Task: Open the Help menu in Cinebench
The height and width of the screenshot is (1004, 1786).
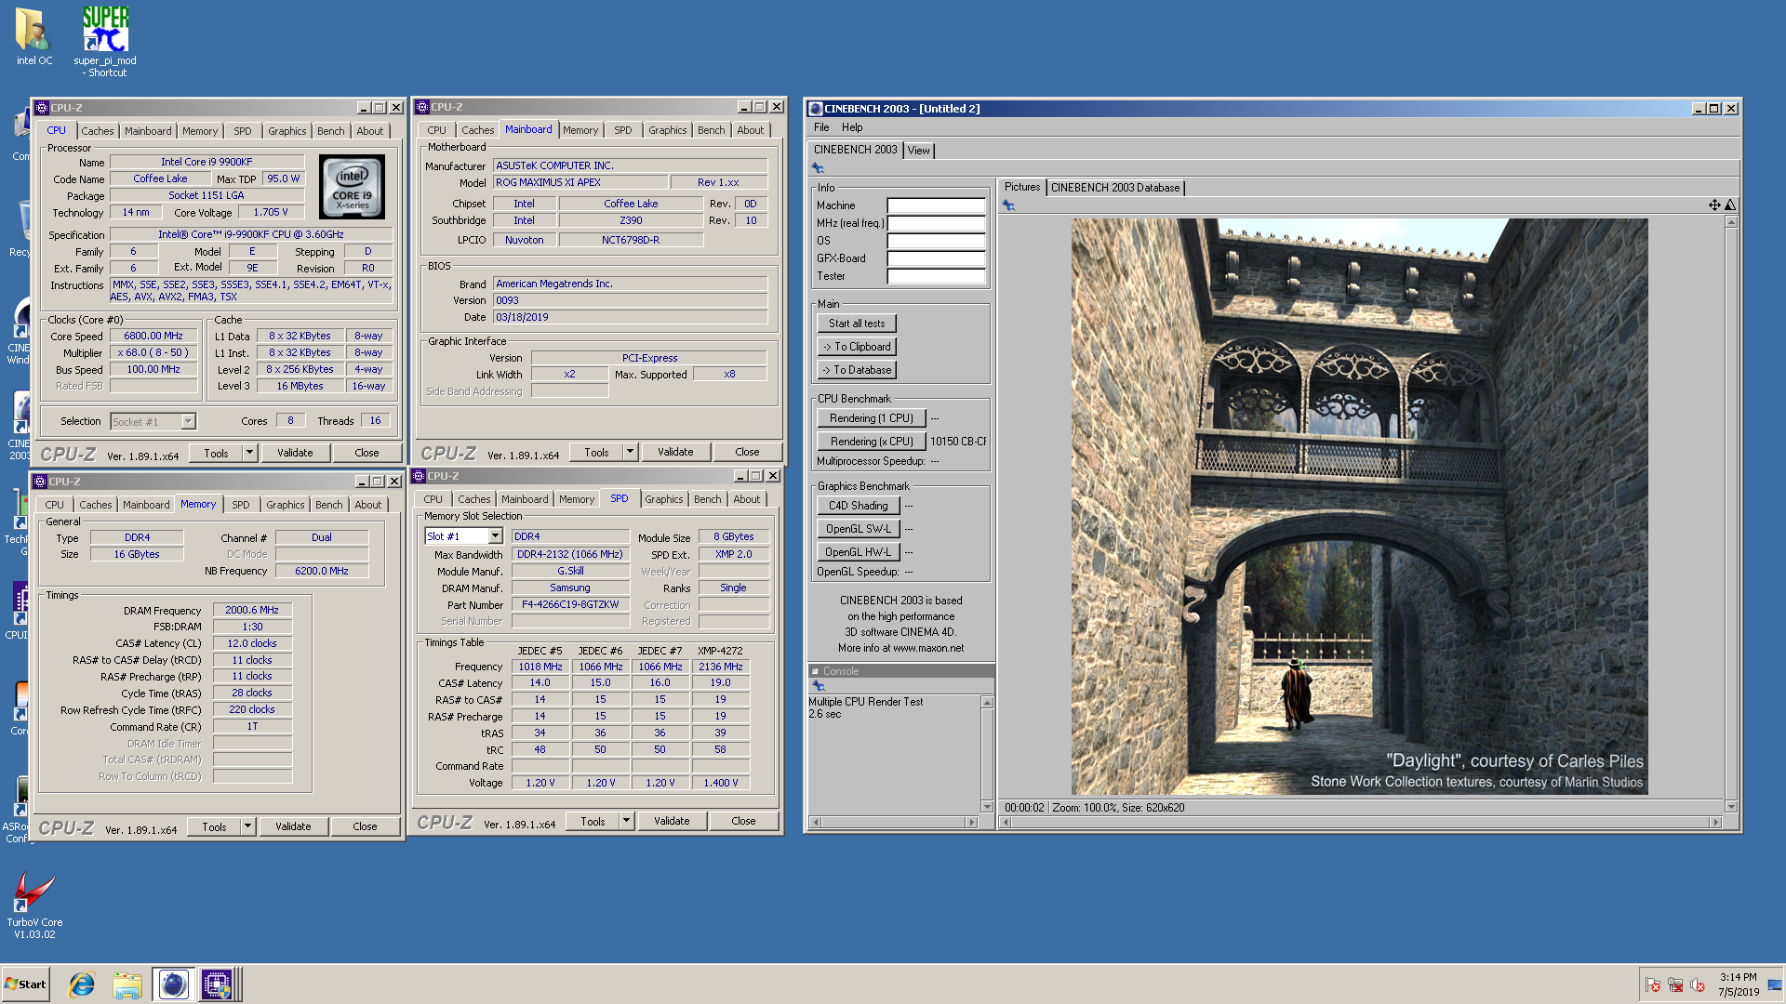Action: point(852,127)
